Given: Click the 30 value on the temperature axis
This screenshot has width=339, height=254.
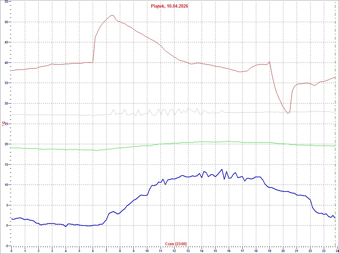Looking at the screenshot, I should tap(6, 104).
